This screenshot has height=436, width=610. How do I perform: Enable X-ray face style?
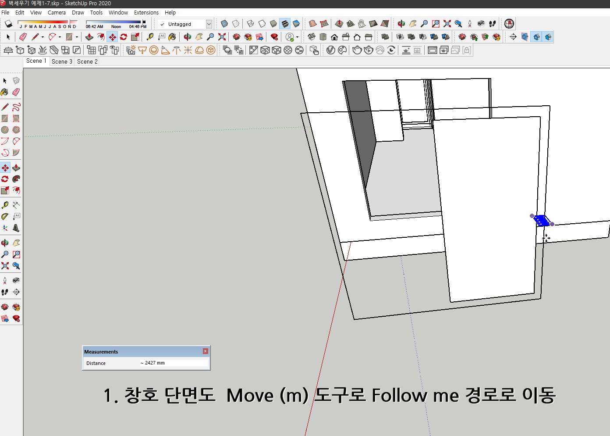[x=224, y=23]
